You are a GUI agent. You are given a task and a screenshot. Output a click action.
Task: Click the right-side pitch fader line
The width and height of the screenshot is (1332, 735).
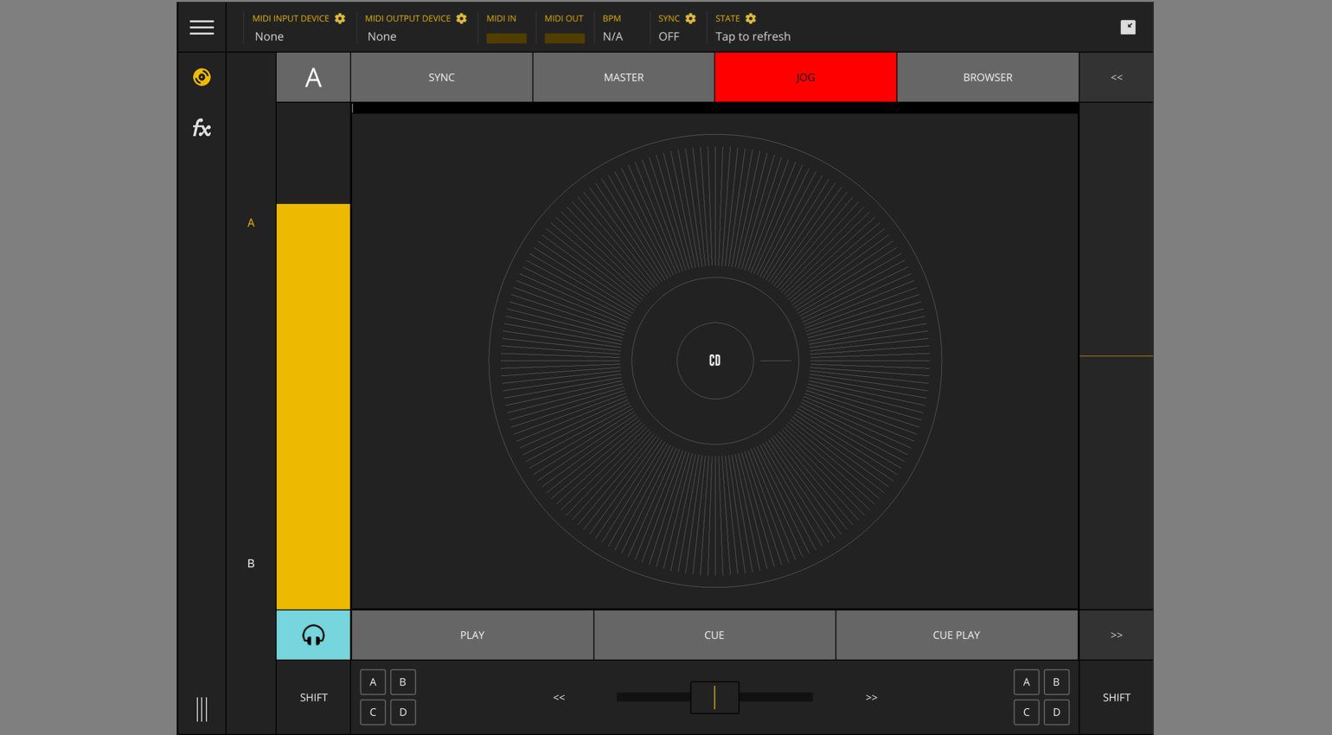1117,355
